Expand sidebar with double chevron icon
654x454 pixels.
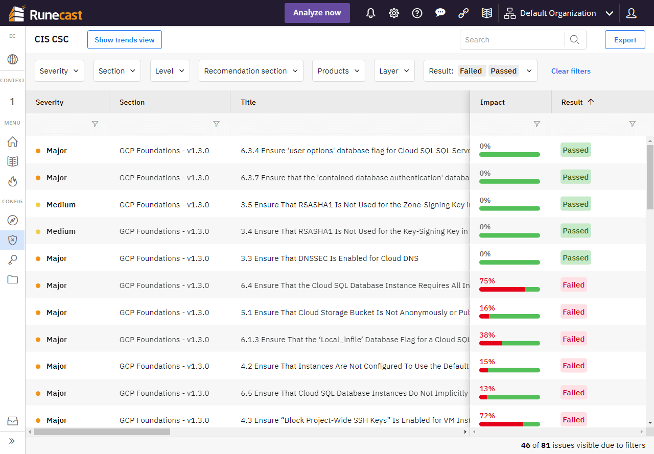(12, 441)
